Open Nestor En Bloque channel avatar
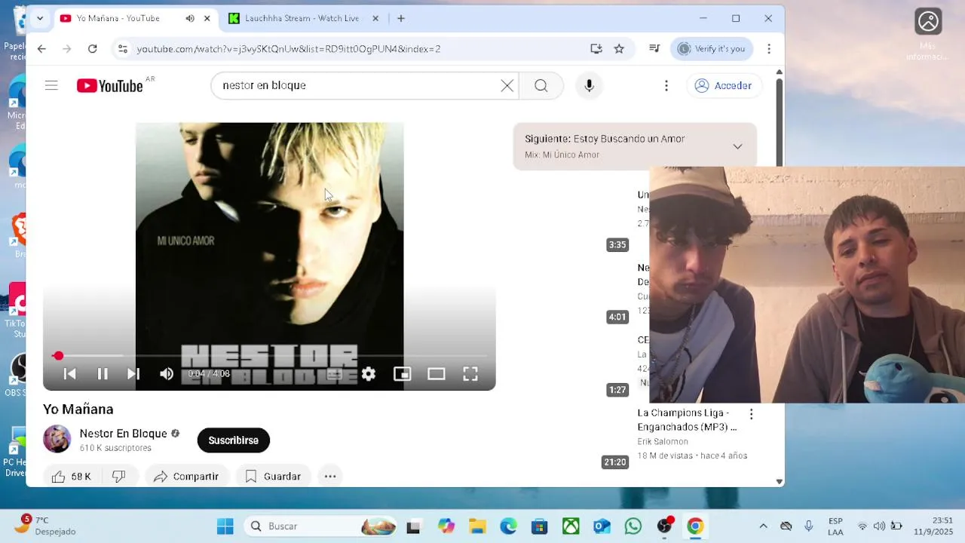Viewport: 965px width, 543px height. click(x=57, y=439)
